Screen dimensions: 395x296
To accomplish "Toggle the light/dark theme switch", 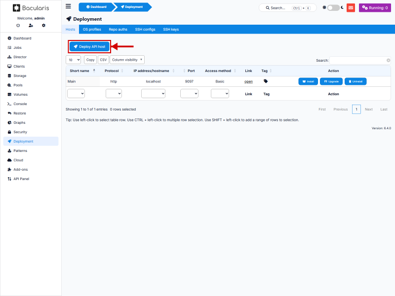I will tap(333, 8).
